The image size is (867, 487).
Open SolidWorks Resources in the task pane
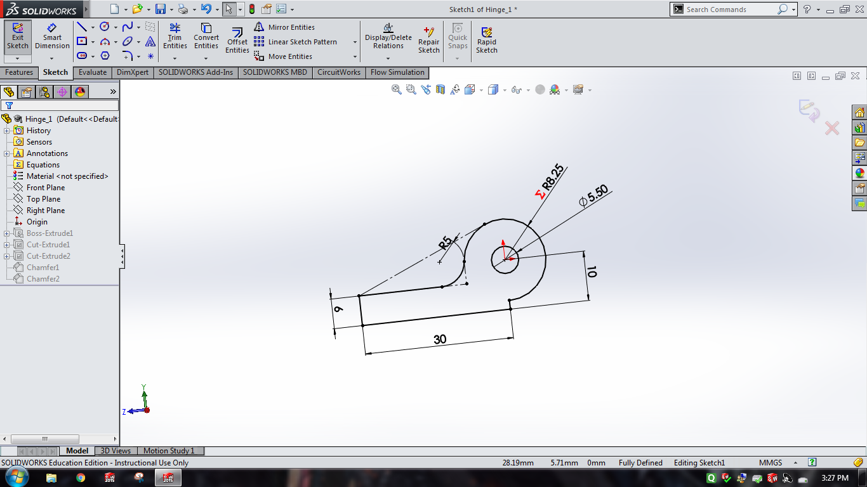pyautogui.click(x=860, y=113)
